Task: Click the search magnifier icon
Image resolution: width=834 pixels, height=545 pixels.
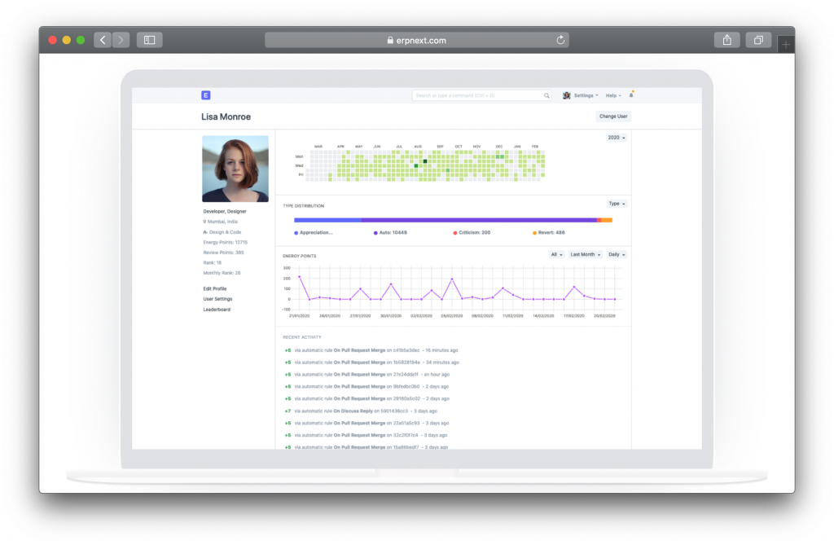Action: click(x=546, y=96)
